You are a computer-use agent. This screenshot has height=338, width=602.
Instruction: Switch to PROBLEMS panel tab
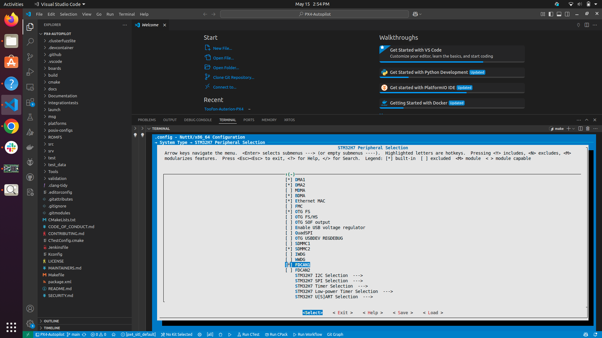point(147,120)
